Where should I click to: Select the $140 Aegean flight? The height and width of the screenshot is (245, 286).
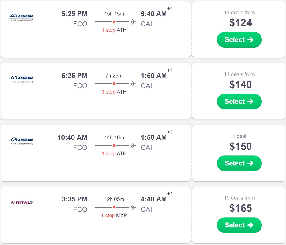click(239, 102)
